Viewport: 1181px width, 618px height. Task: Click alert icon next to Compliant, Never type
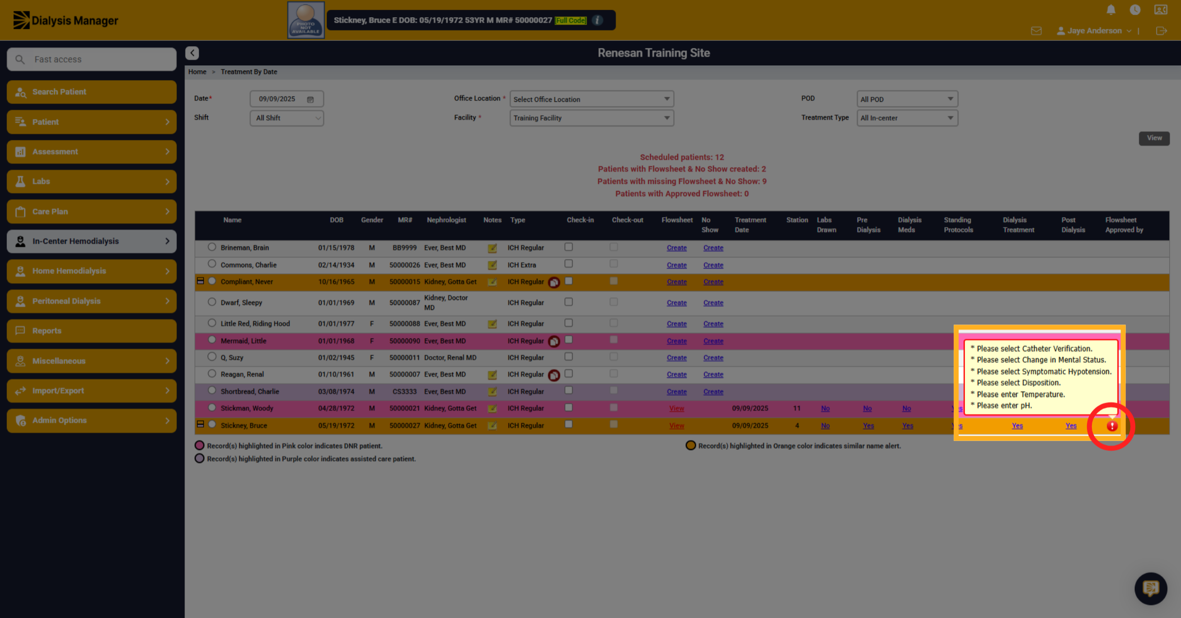pyautogui.click(x=554, y=282)
